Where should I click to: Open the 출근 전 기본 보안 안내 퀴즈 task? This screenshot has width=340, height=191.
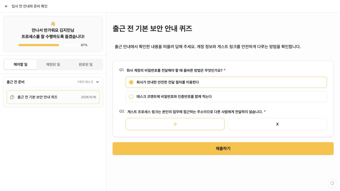pos(53,97)
